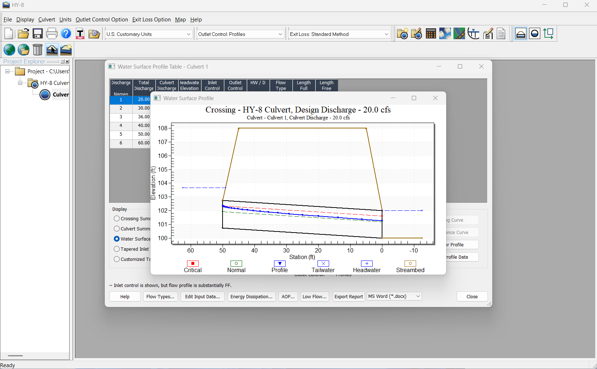This screenshot has width=597, height=369.
Task: Select the energy dissipation blocks icon
Action: (x=445, y=34)
